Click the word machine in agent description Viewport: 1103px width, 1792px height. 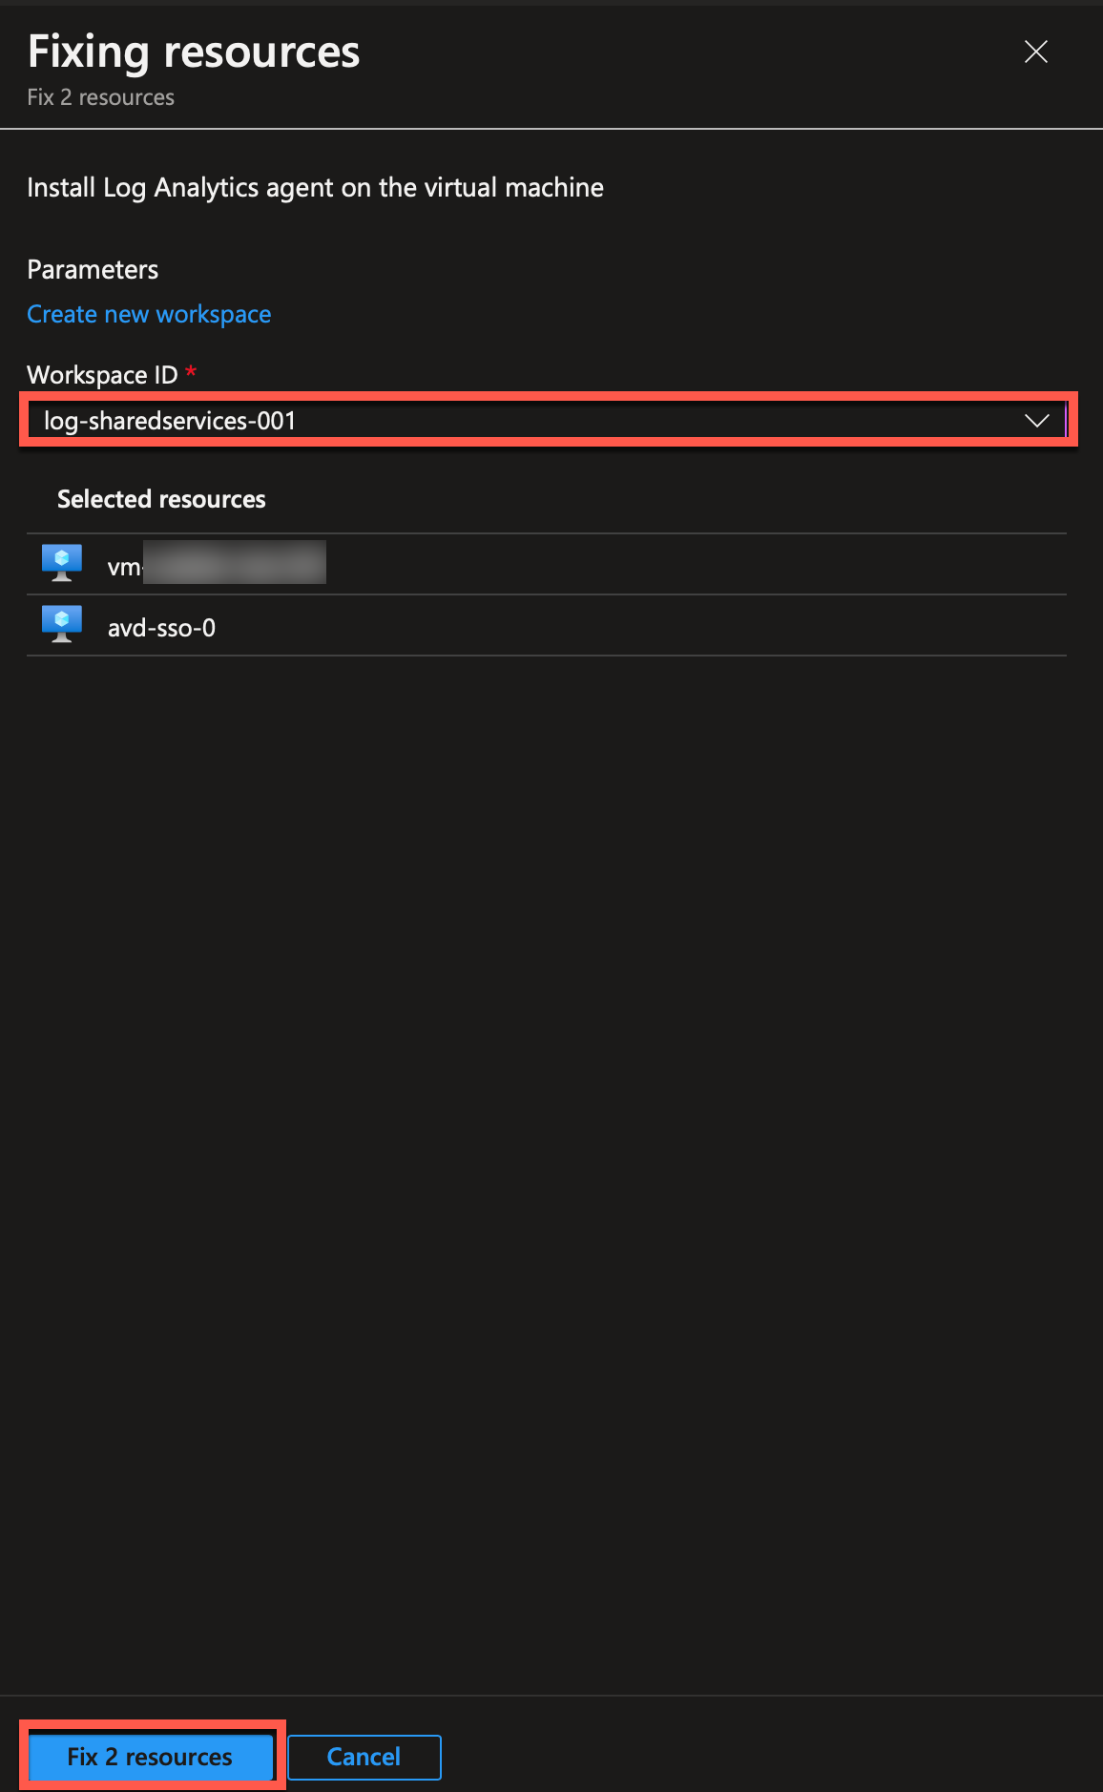(x=554, y=188)
